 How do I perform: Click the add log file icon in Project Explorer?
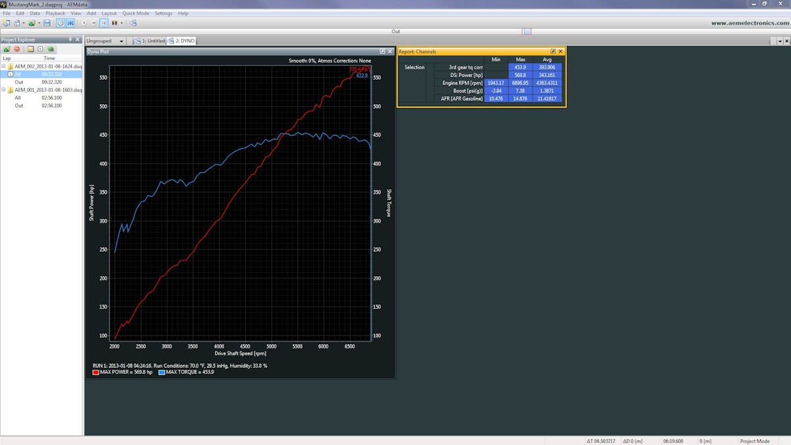[x=6, y=49]
